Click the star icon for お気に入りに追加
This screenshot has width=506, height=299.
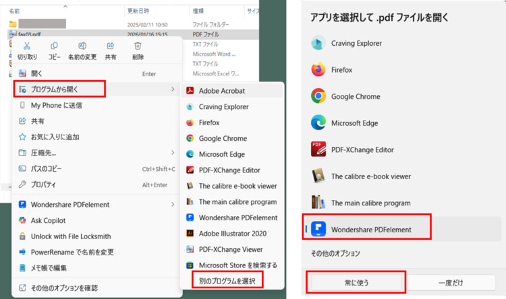22,137
